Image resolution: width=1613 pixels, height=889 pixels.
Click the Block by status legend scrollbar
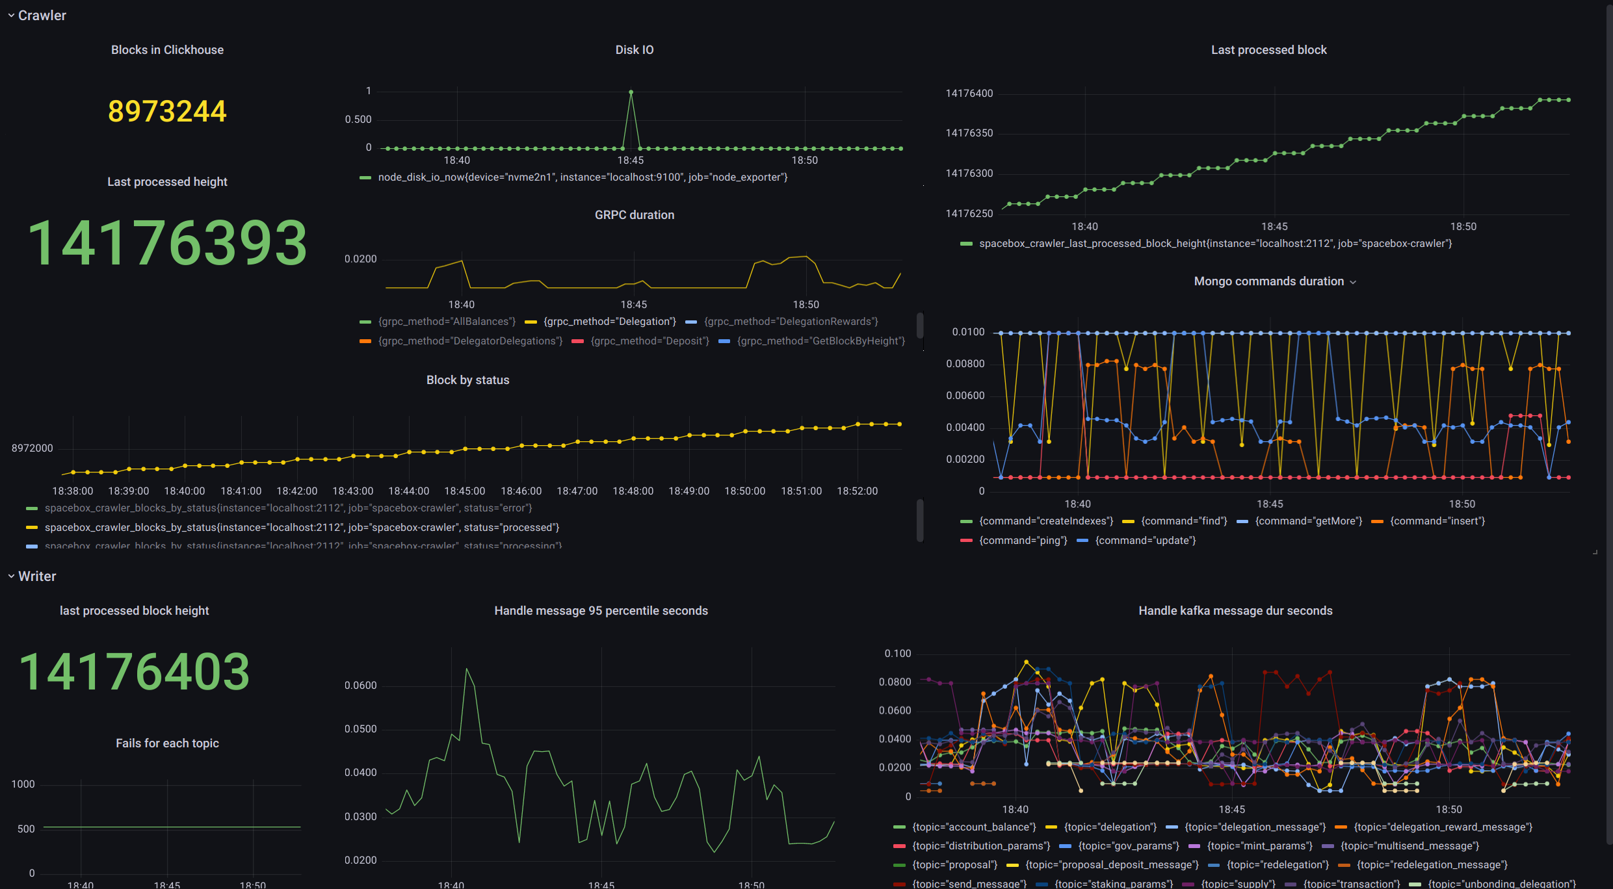click(x=920, y=520)
